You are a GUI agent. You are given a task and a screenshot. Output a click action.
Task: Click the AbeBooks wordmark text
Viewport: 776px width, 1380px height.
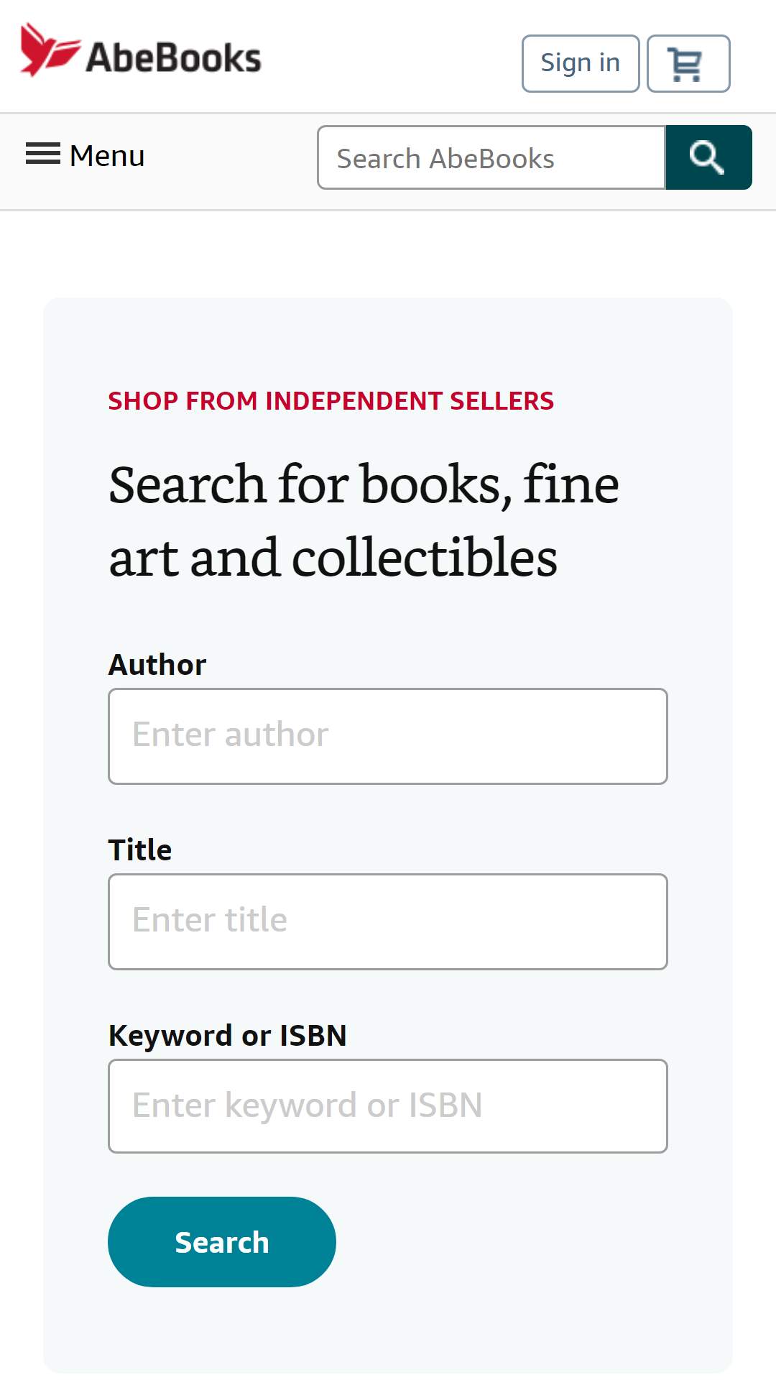pyautogui.click(x=173, y=57)
